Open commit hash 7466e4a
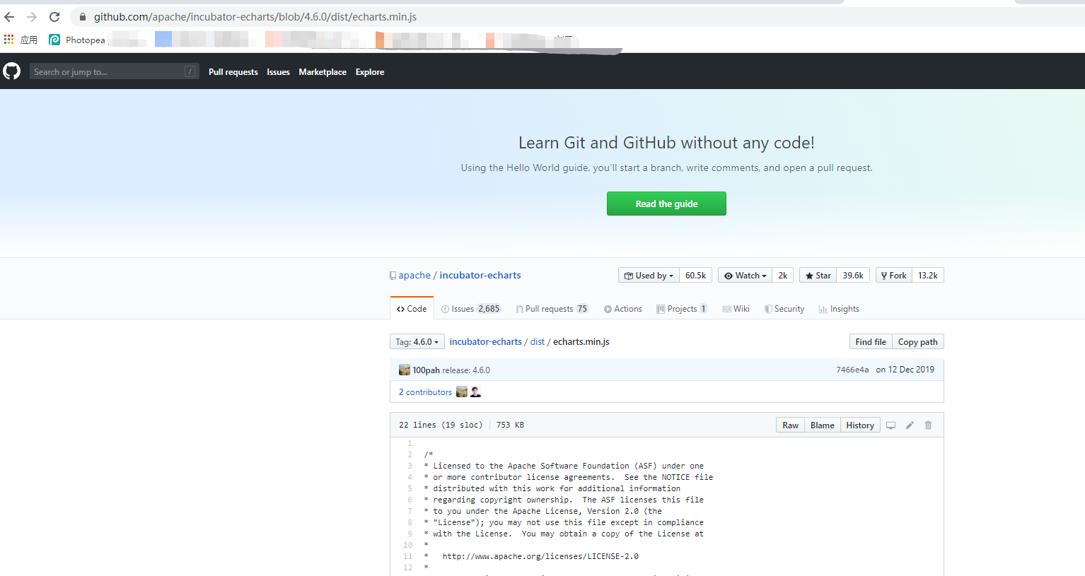The image size is (1085, 576). (x=852, y=370)
